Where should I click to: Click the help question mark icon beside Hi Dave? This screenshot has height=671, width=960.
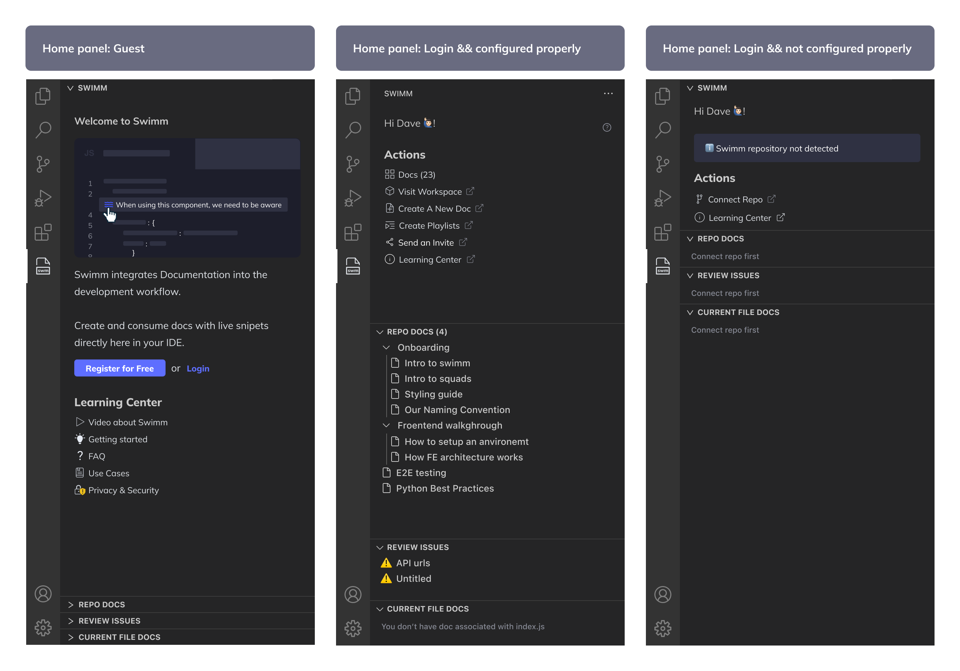click(607, 127)
